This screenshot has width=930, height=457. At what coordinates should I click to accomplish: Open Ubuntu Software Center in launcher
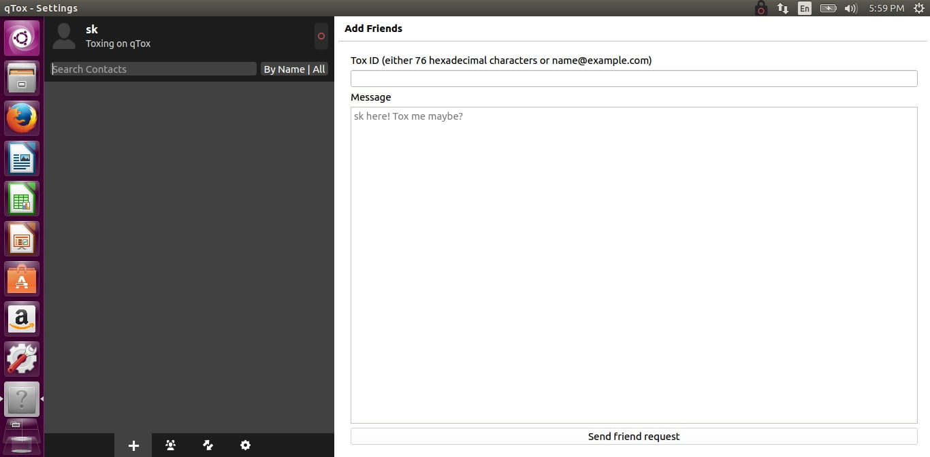click(22, 279)
